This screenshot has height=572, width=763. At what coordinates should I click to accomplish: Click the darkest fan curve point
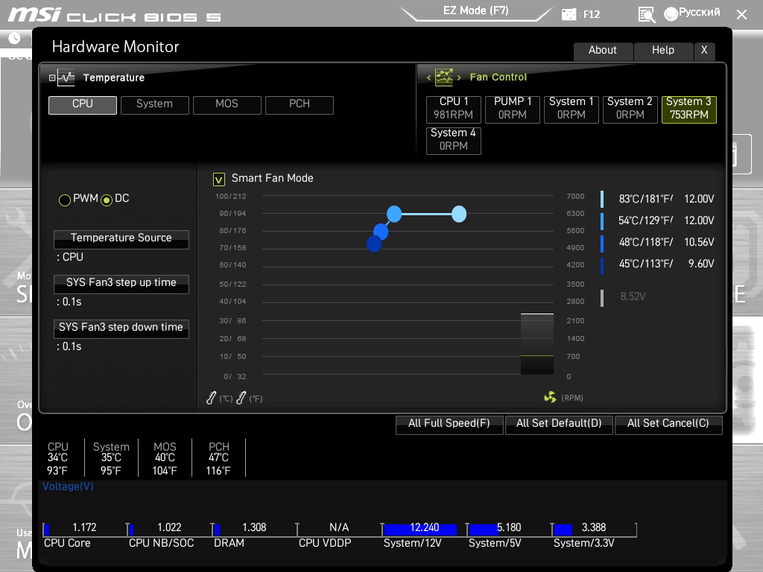[x=374, y=244]
